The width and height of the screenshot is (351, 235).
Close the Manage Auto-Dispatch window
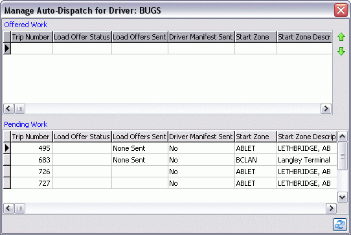[341, 10]
